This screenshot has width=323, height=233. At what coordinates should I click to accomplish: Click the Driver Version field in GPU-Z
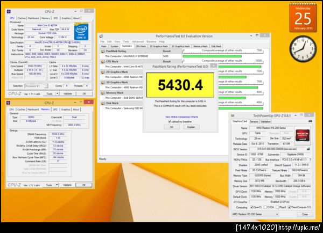[x=280, y=186]
